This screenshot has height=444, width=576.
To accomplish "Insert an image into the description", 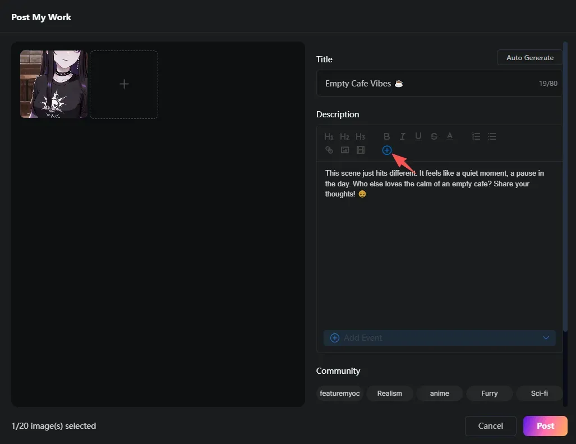I will [345, 150].
